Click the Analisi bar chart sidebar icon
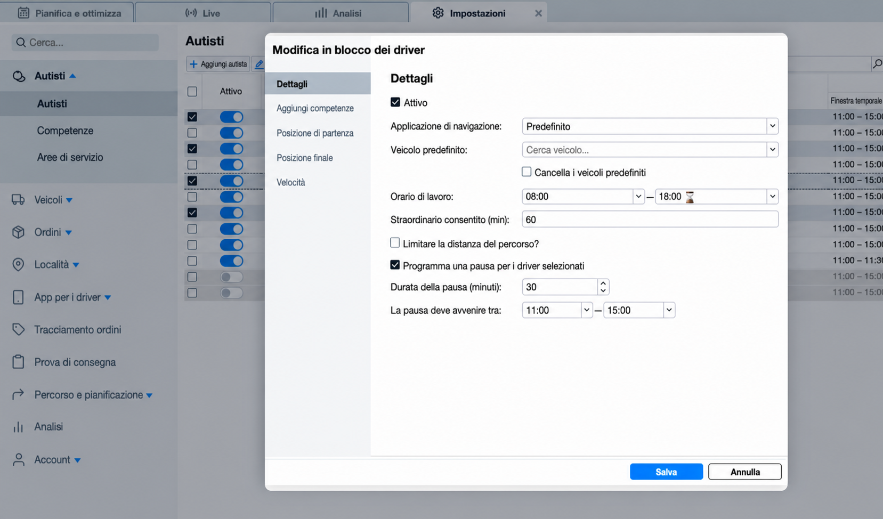Screen dimensions: 883x519 pos(18,427)
